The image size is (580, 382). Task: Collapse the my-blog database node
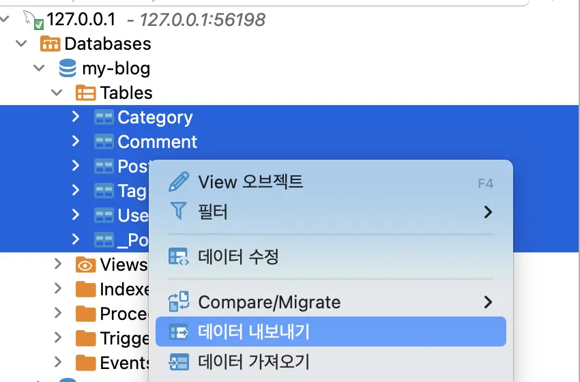click(x=40, y=69)
